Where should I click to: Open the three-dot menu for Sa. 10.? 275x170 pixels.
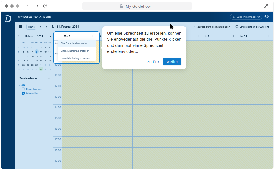point(269,36)
